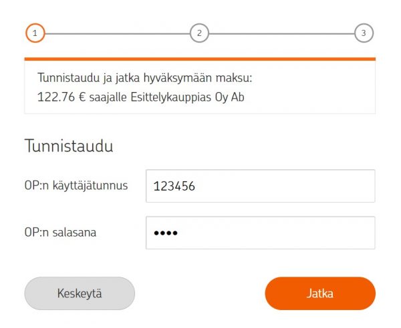Image resolution: width=401 pixels, height=328 pixels.
Task: Click the 122.76 € payment amount
Action: click(x=61, y=97)
